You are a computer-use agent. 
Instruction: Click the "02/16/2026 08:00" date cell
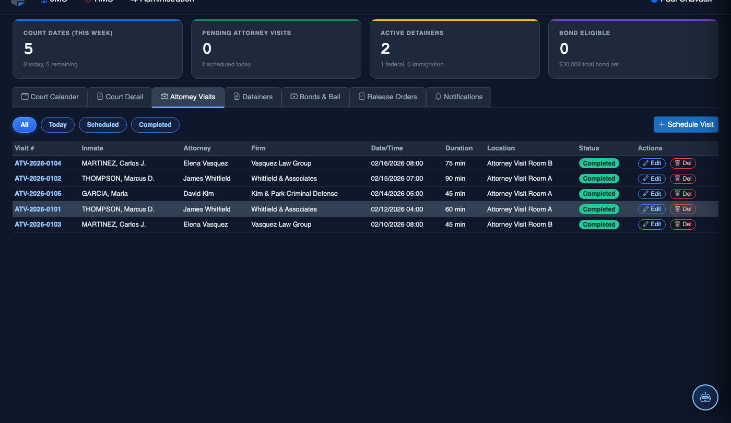click(397, 163)
